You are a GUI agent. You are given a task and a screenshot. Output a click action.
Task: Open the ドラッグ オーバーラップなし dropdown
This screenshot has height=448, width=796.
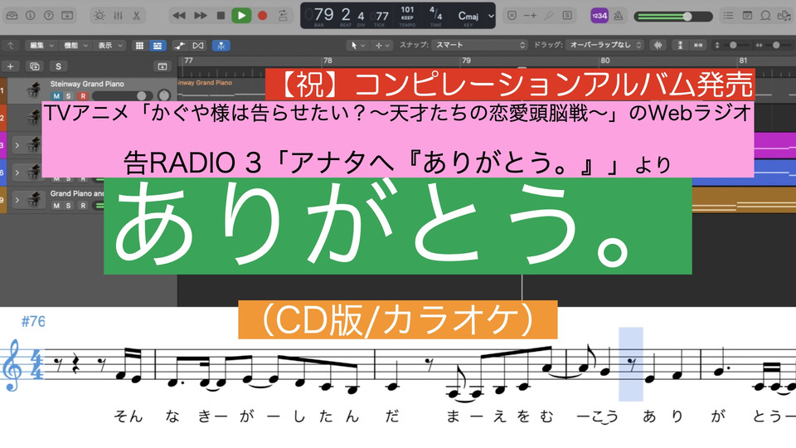604,45
